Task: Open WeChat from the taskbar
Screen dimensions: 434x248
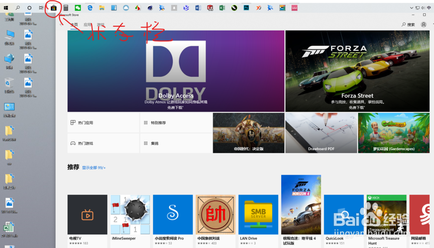Action: [x=78, y=8]
